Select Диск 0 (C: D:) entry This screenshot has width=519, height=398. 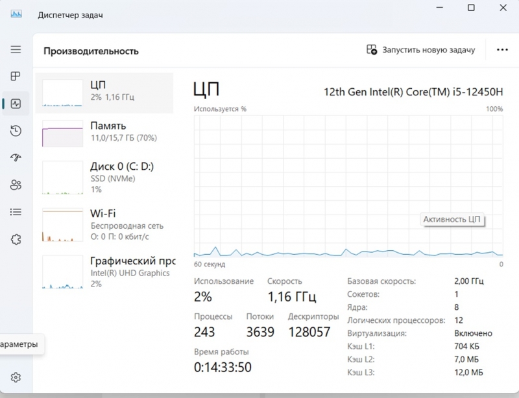pyautogui.click(x=104, y=178)
